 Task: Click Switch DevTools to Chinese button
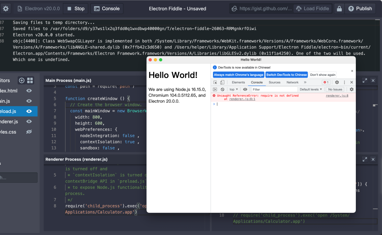click(x=286, y=75)
